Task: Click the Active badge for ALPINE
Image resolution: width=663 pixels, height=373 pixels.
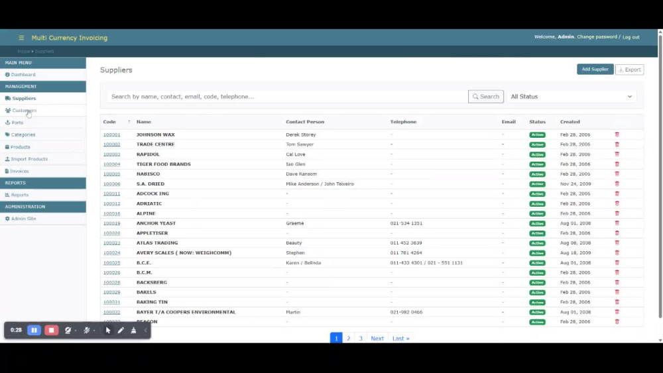Action: [538, 213]
